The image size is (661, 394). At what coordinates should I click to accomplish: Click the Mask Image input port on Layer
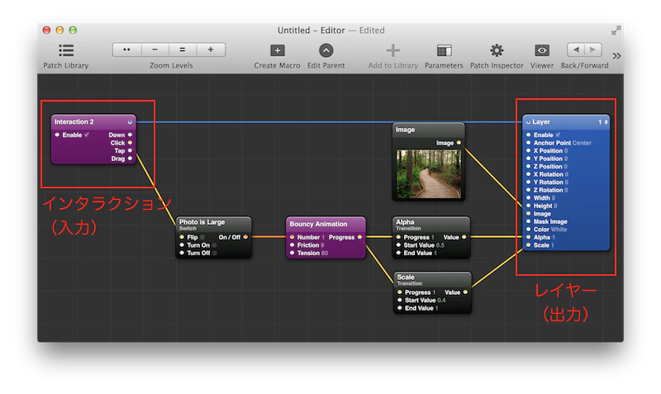point(528,221)
